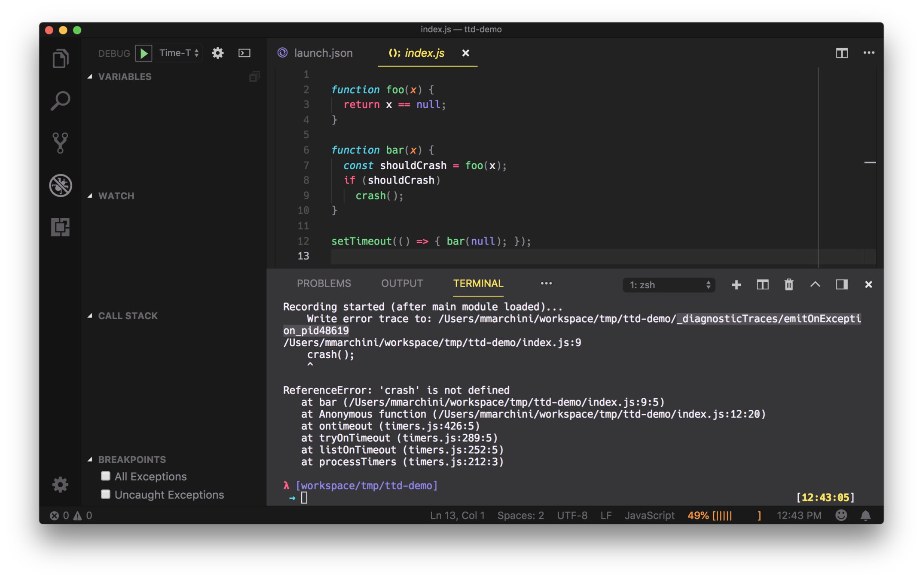Screen dimensions: 923x580
Task: Switch to the PROBLEMS panel tab
Action: point(324,284)
